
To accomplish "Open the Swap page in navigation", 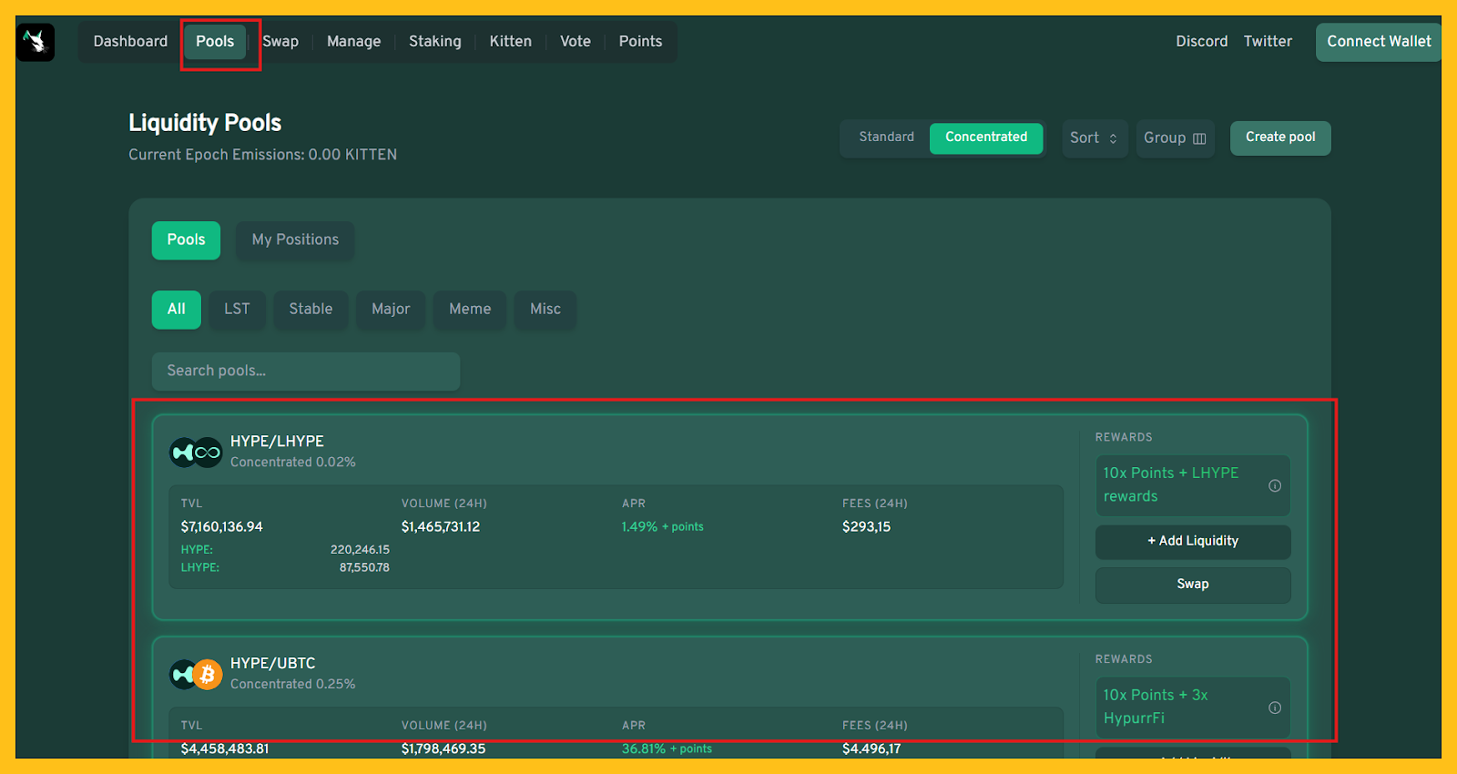I will [280, 42].
